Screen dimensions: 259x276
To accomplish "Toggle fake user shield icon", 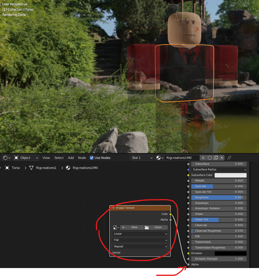I will tap(210, 158).
